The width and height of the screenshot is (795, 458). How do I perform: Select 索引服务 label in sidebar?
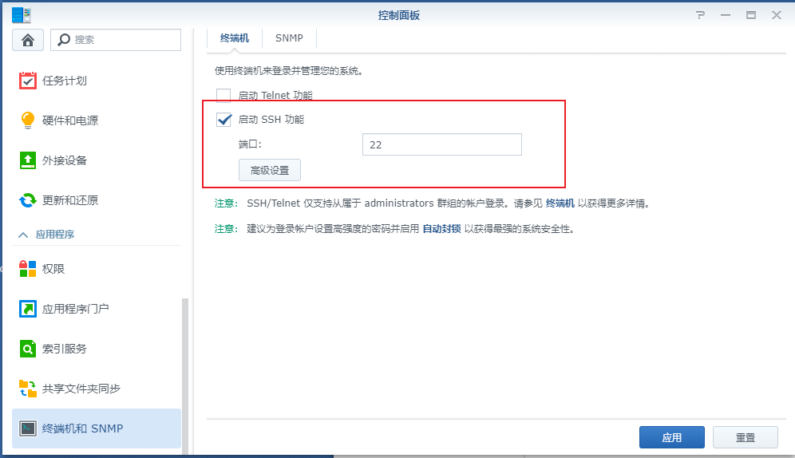65,349
